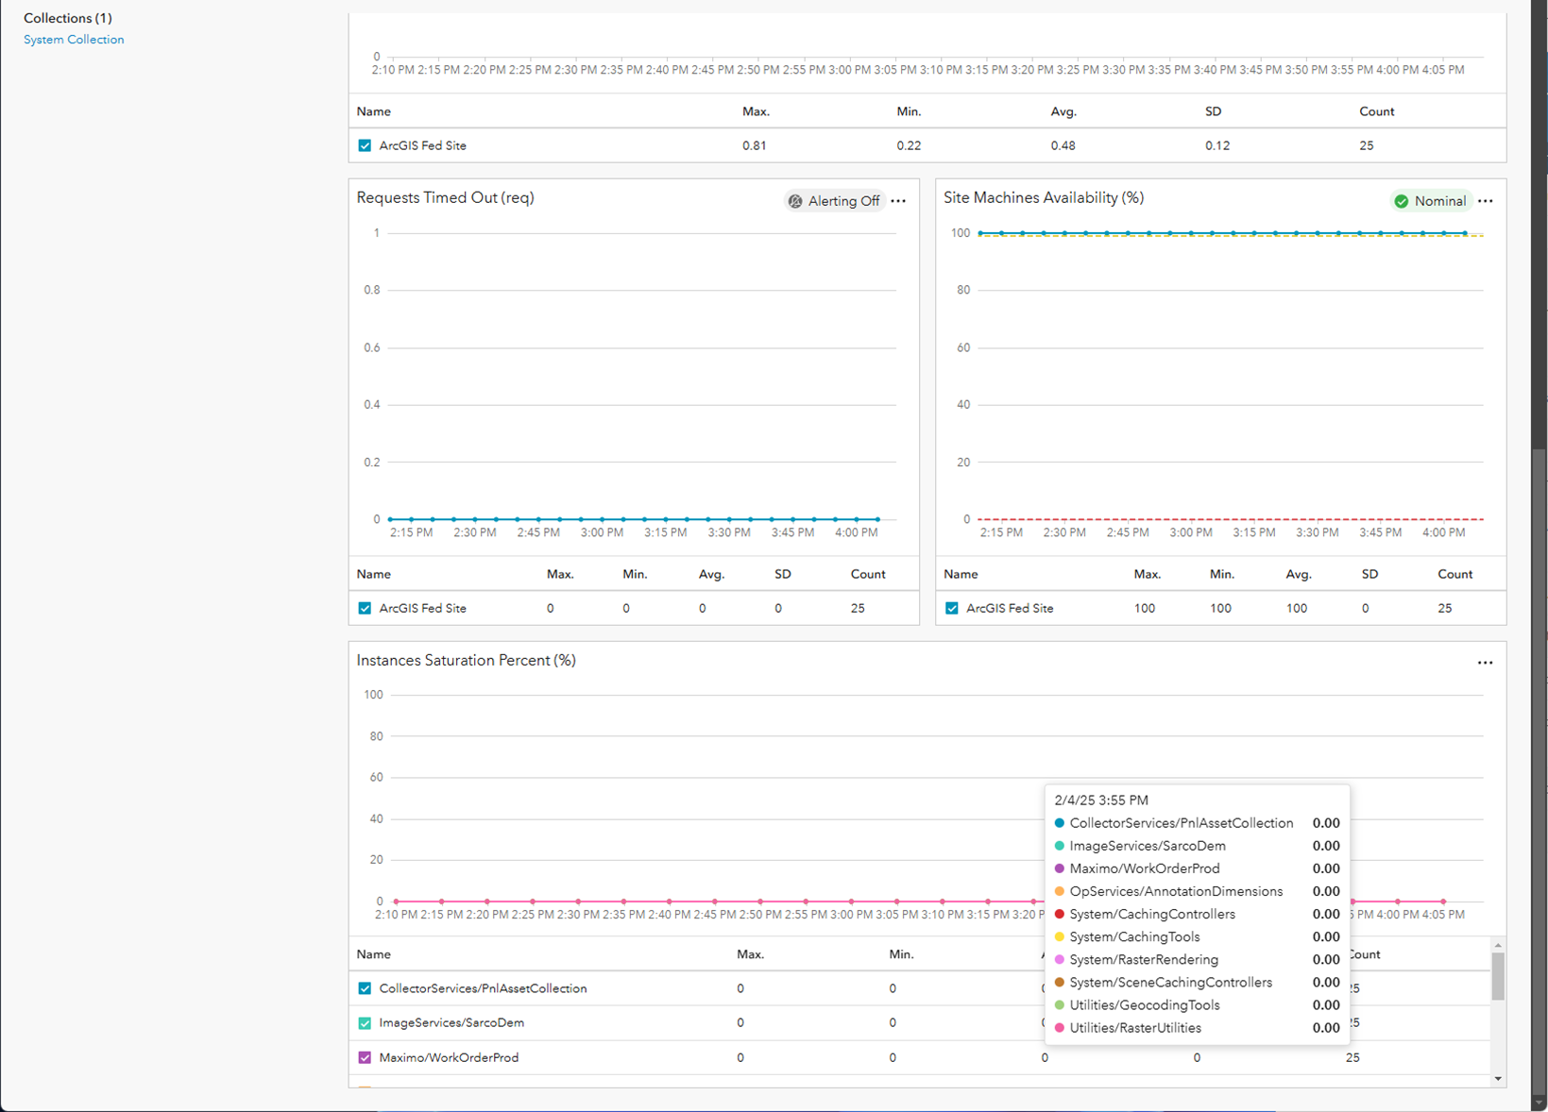Open options menu on Site Machines Availability chart
This screenshot has height=1112, width=1548.
click(1485, 200)
